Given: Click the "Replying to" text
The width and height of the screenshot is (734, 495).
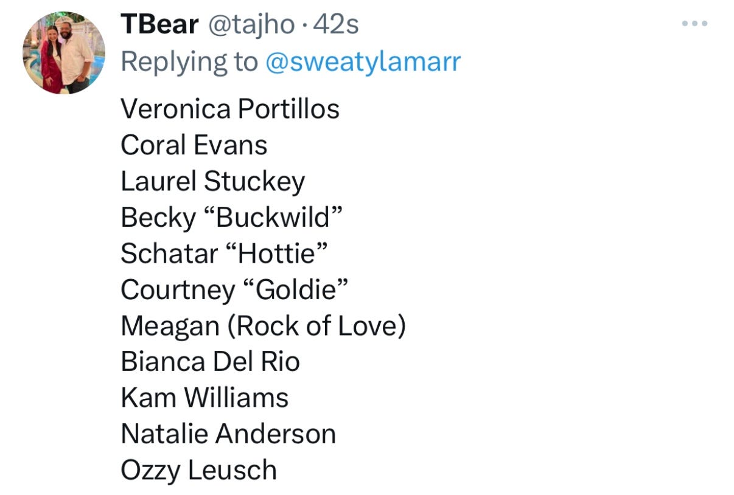Looking at the screenshot, I should (x=189, y=62).
